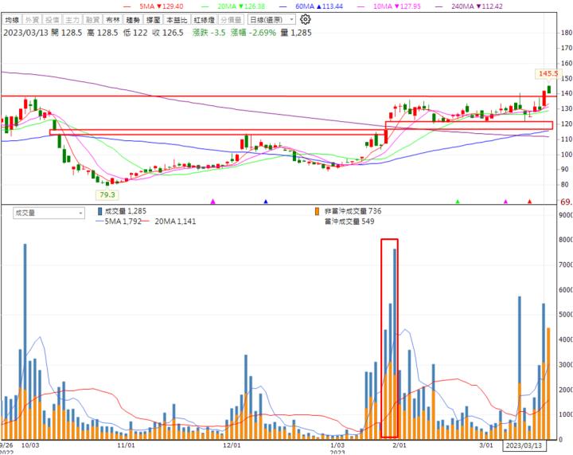Click the orange 非當沖成交量 legend square
This screenshot has height=455, width=573.
click(x=318, y=211)
